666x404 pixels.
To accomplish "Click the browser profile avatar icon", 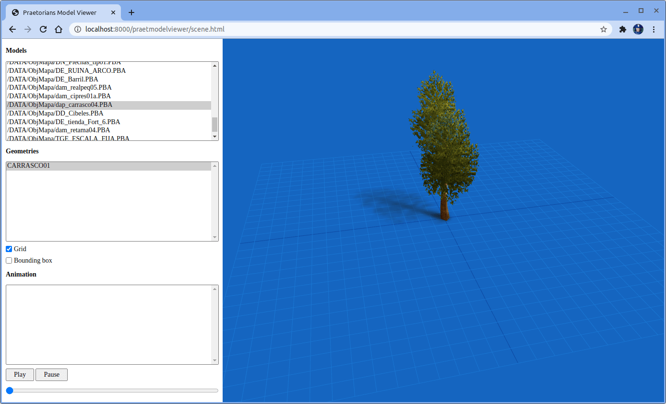I will coord(638,29).
